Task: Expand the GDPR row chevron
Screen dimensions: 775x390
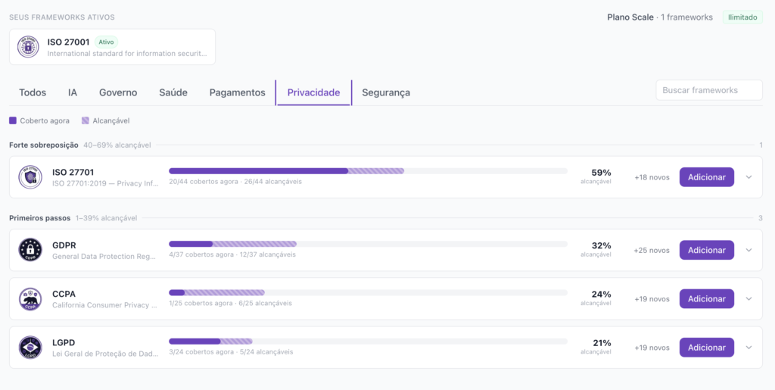Action: (x=749, y=250)
